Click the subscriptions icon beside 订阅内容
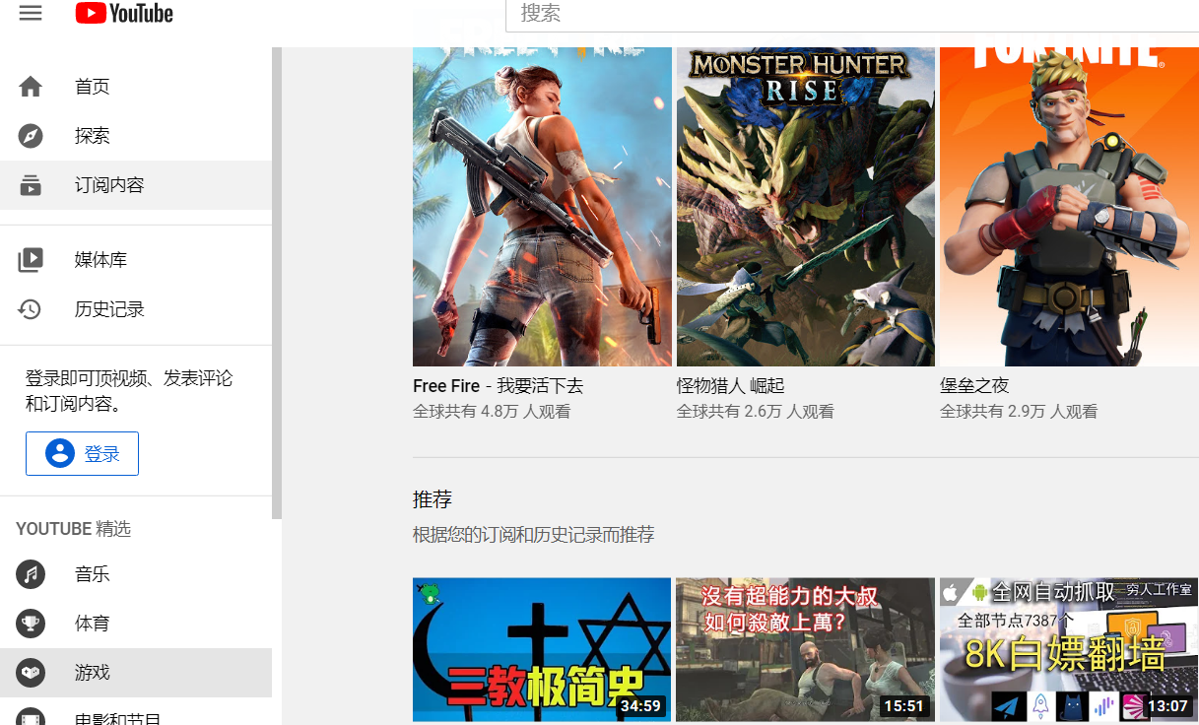This screenshot has height=725, width=1199. point(31,185)
